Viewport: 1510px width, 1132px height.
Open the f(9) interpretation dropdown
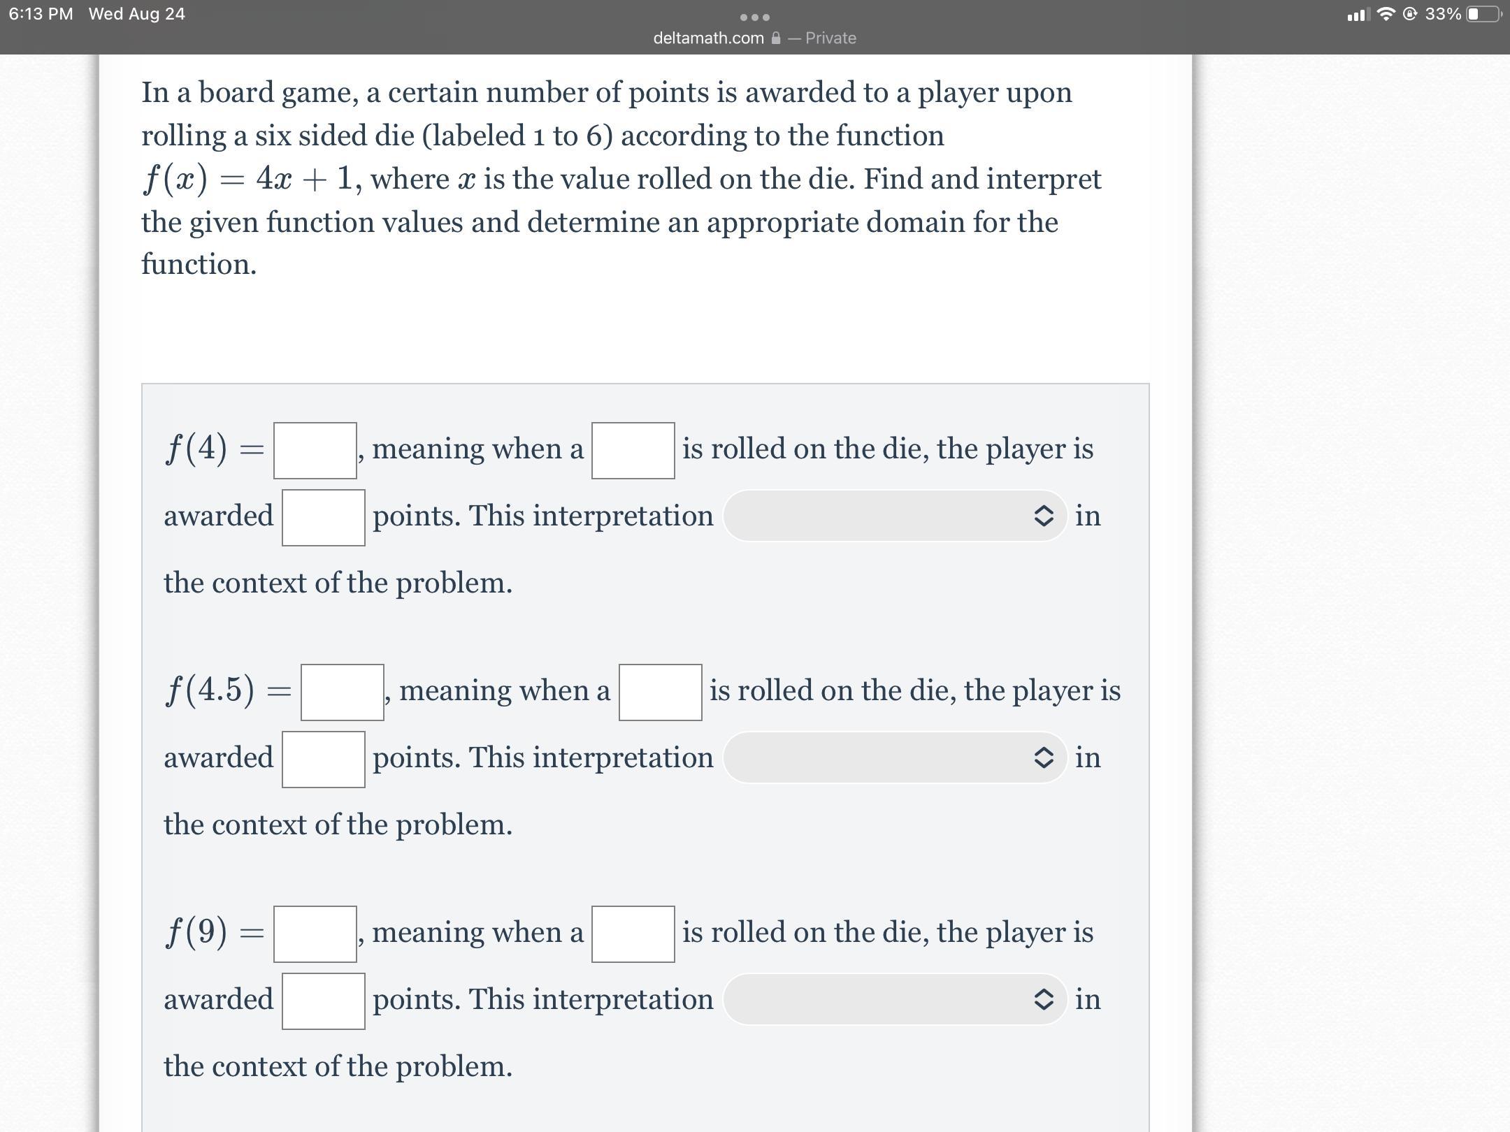[x=895, y=999]
